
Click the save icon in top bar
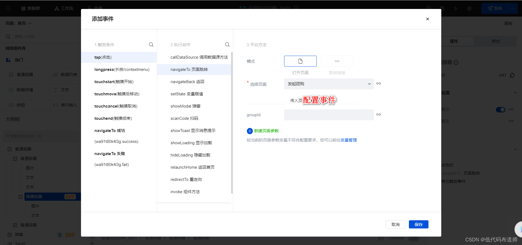tap(442, 8)
